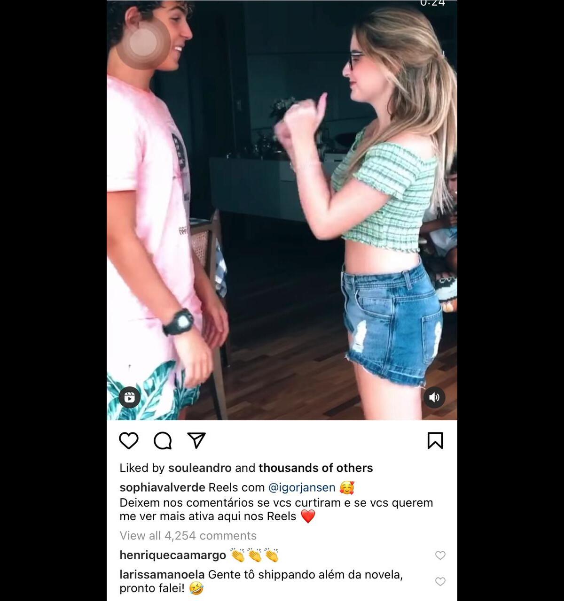
Task: Tap the video timer 0:24
Action: (x=432, y=3)
